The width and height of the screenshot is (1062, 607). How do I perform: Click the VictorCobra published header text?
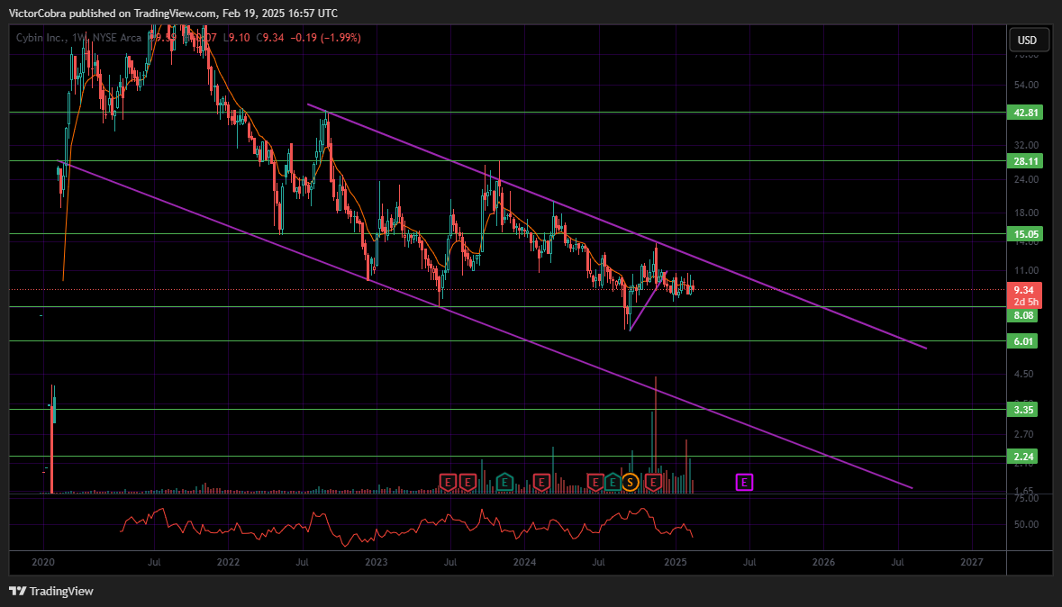[173, 13]
